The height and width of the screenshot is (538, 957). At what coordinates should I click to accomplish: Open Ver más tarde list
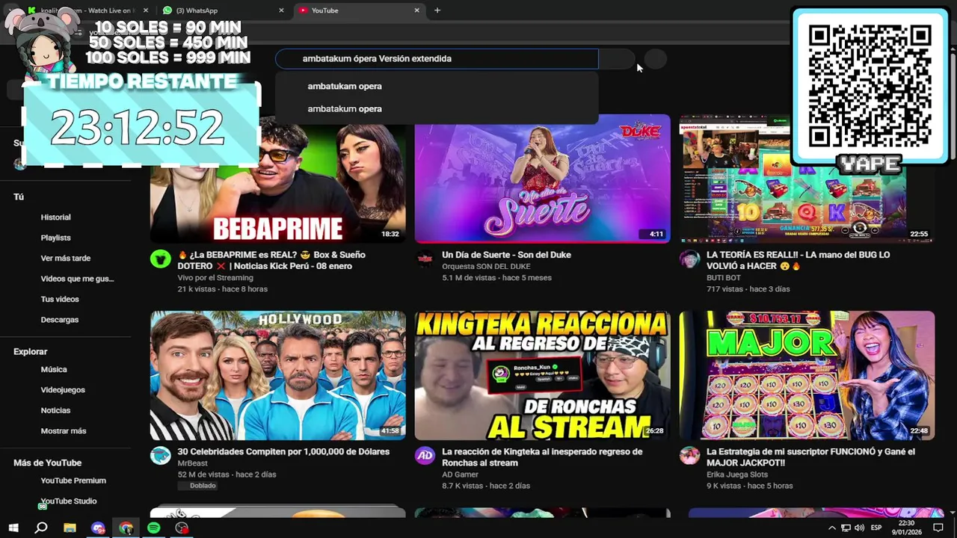(65, 259)
